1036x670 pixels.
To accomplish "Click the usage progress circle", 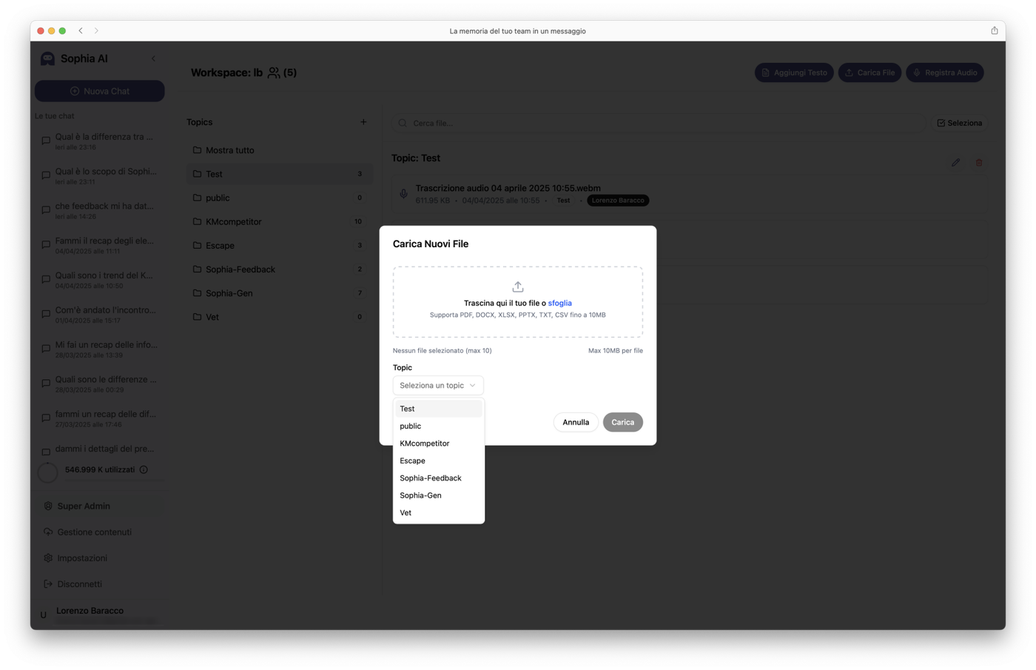I will [x=47, y=472].
